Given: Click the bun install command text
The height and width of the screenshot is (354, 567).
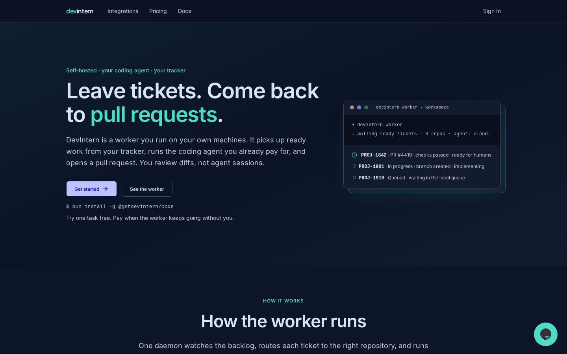Looking at the screenshot, I should point(120,206).
